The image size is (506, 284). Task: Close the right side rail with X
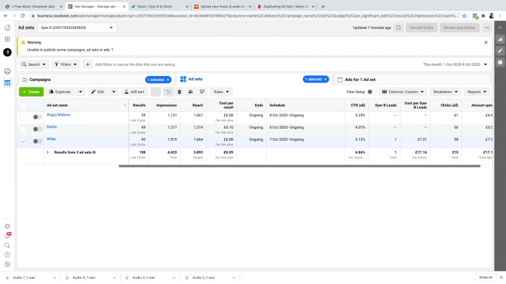click(x=500, y=27)
